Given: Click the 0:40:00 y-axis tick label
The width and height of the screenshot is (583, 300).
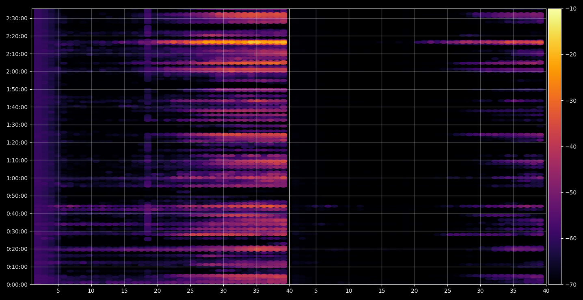Looking at the screenshot, I should pos(17,214).
